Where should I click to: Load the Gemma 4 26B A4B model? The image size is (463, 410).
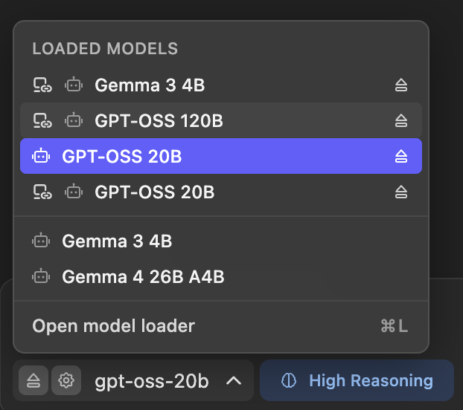point(143,277)
